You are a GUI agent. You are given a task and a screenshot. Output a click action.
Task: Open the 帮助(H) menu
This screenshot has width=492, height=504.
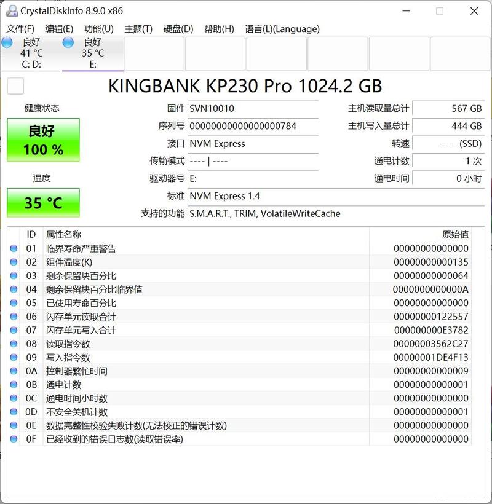[219, 29]
